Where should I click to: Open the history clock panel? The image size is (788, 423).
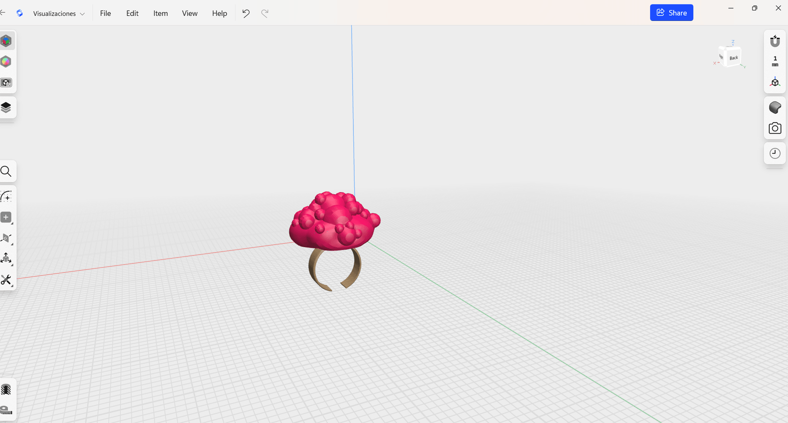(x=775, y=154)
